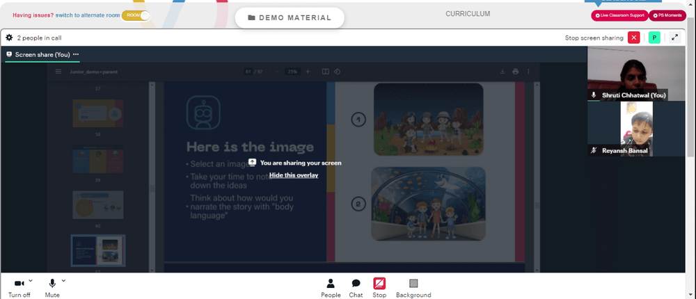Expand the call to fullscreen

click(x=674, y=38)
